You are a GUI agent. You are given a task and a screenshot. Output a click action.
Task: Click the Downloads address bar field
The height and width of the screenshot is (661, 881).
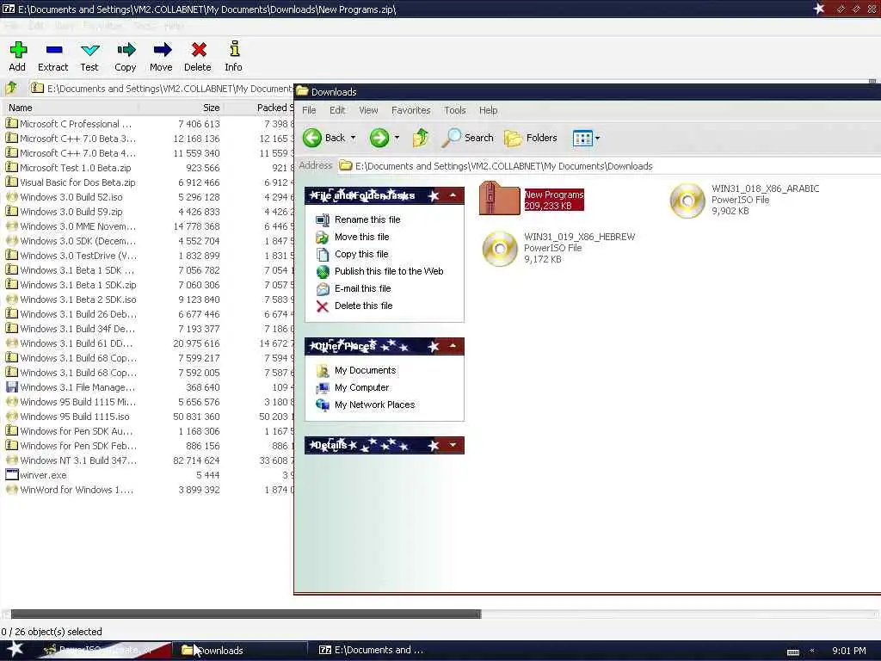point(609,166)
